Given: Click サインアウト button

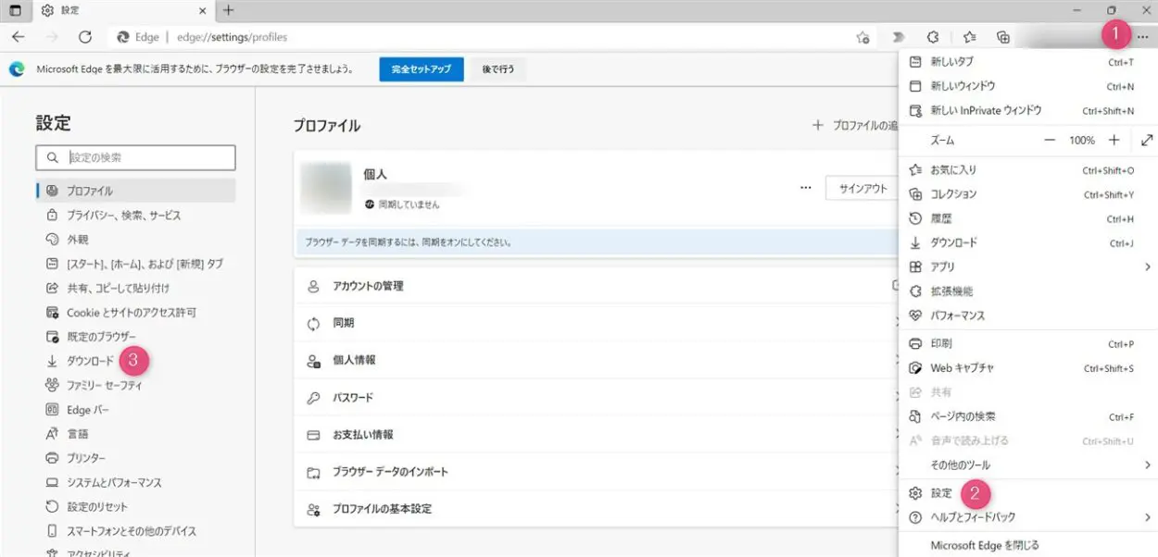Looking at the screenshot, I should click(x=862, y=188).
